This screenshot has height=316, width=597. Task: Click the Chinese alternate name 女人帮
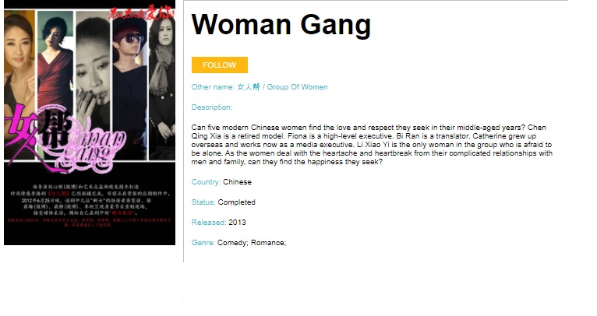tap(249, 87)
